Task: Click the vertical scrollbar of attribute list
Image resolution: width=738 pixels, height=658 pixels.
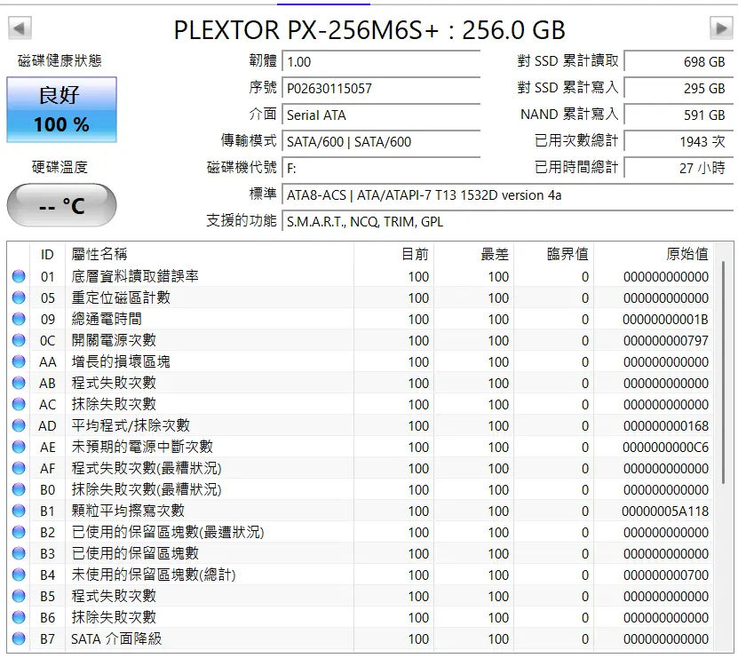Action: (724, 372)
